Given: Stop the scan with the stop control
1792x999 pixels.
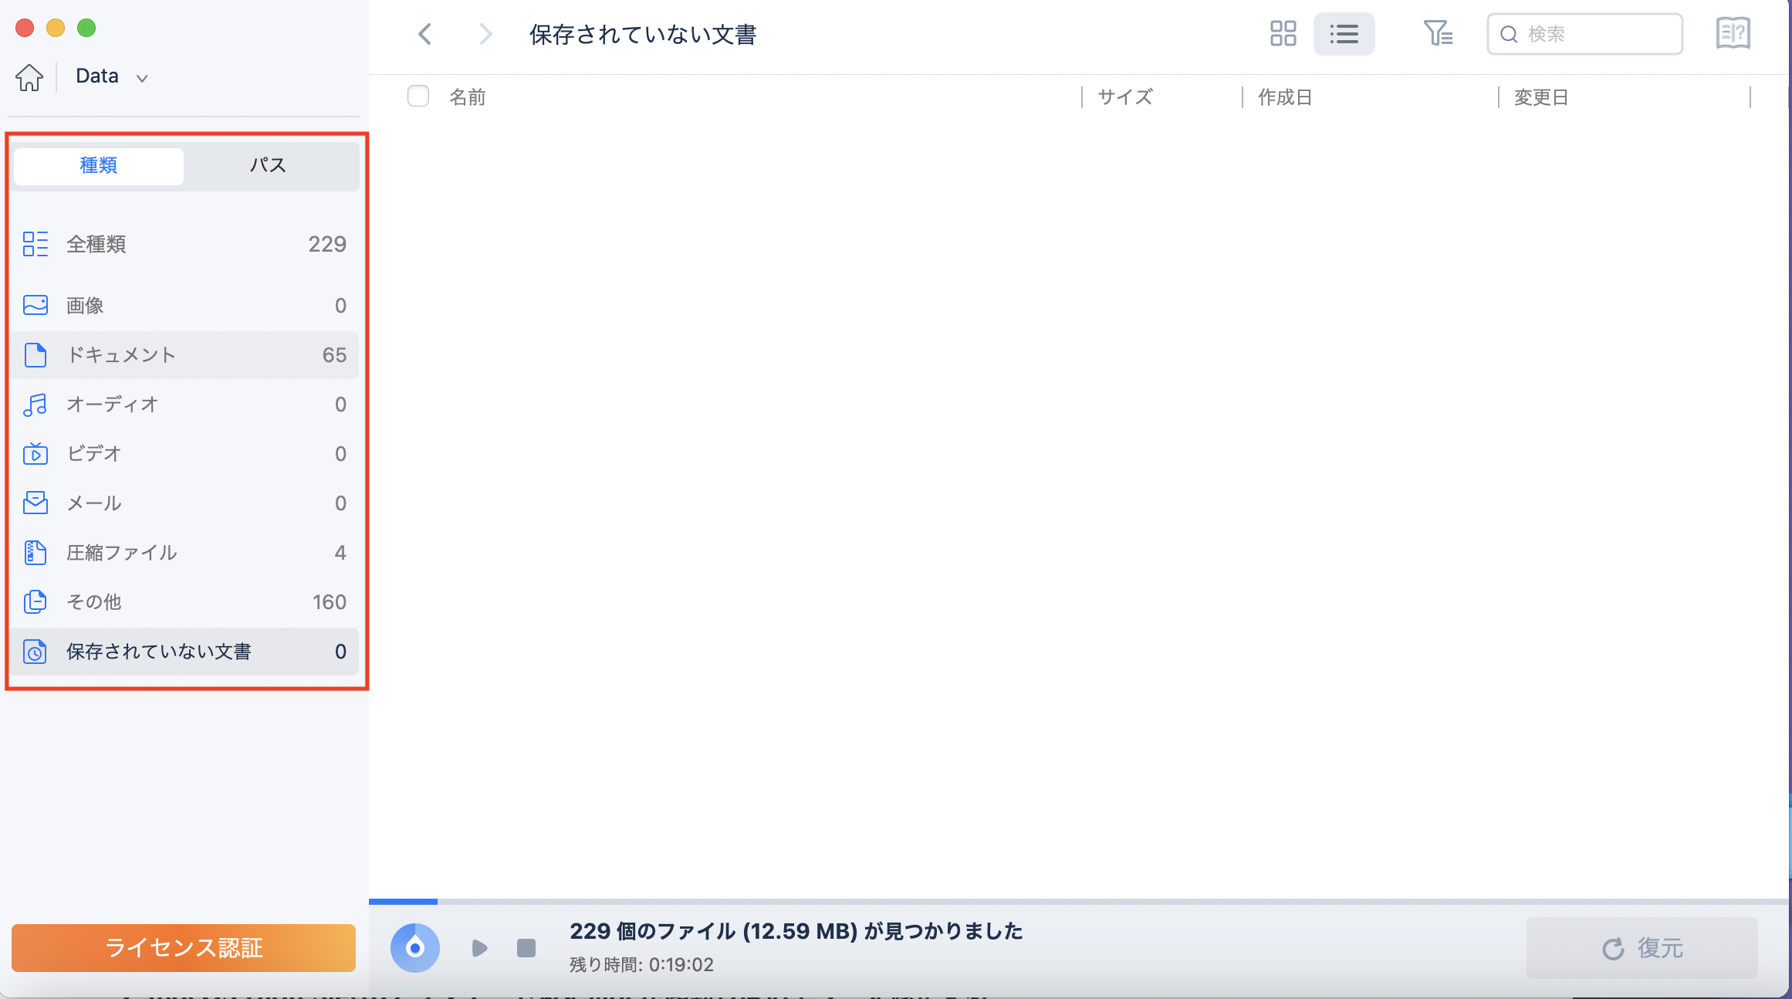Looking at the screenshot, I should [x=526, y=947].
